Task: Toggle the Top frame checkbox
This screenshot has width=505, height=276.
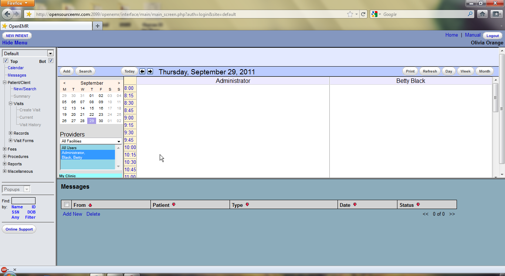Action: (6, 61)
